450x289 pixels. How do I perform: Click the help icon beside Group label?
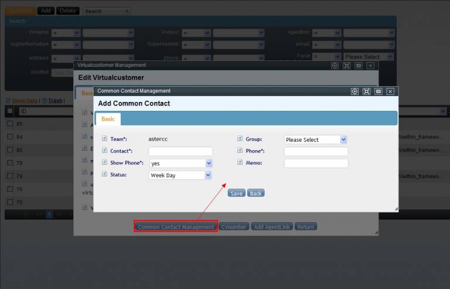(240, 139)
